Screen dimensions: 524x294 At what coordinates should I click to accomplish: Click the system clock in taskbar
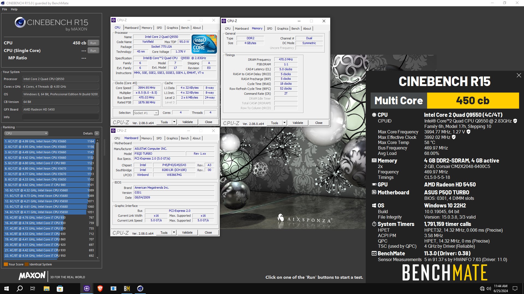pos(501,289)
